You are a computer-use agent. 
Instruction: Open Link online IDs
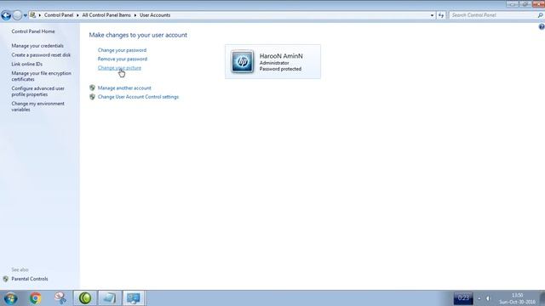[x=26, y=65]
